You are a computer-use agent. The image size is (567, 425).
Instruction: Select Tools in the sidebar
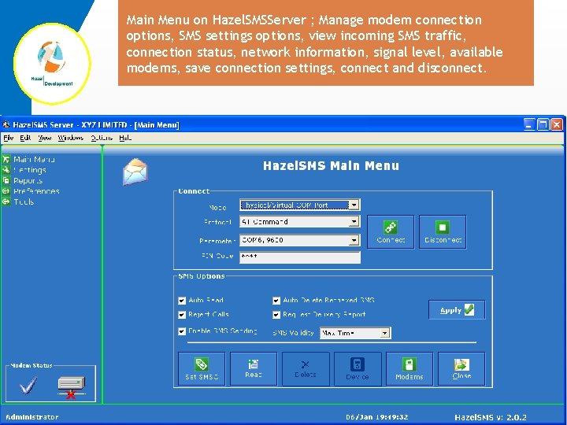[24, 201]
